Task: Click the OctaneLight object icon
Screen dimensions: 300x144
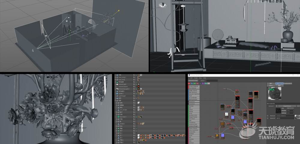Action: coord(117,84)
